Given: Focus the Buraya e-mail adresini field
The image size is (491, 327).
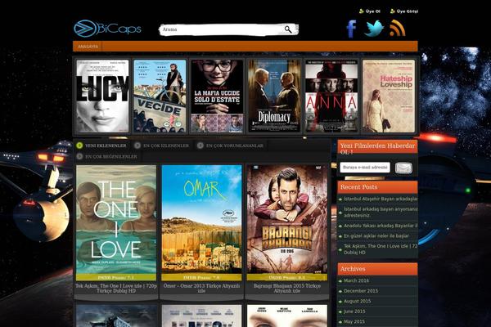Looking at the screenshot, I should 365,168.
